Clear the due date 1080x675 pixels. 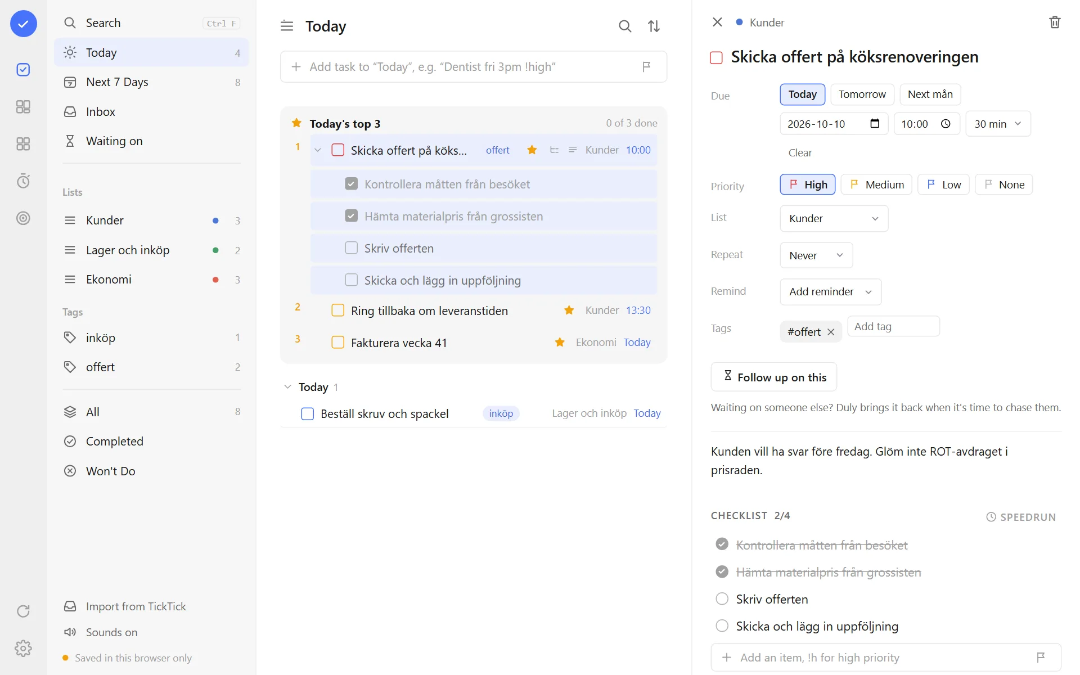point(800,153)
